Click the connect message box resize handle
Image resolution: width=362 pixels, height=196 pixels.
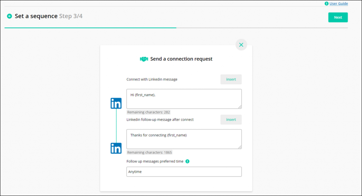click(x=240, y=107)
